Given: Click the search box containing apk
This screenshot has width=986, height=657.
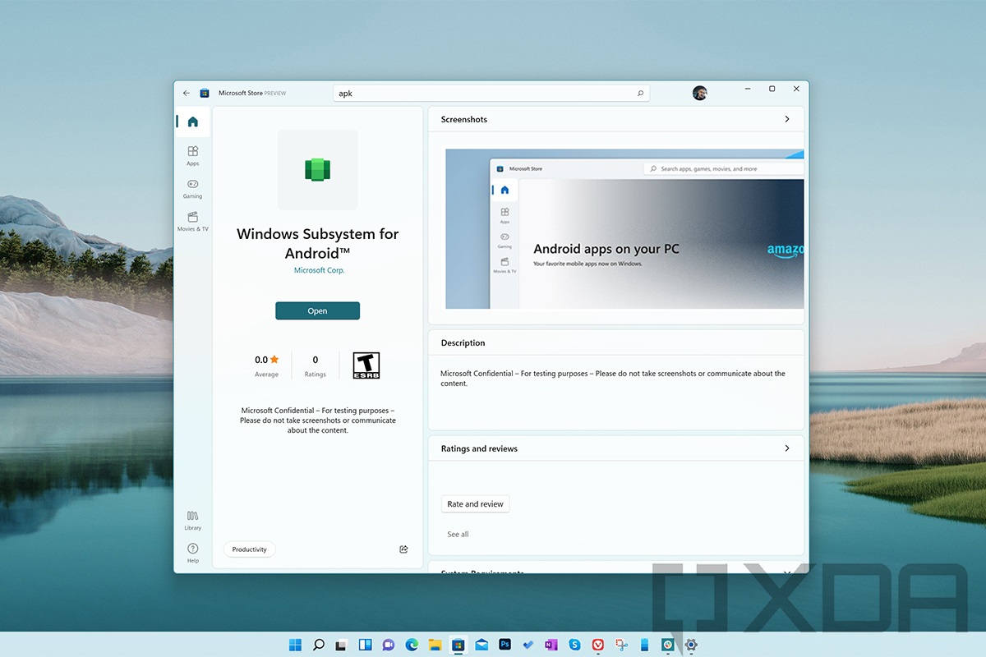Looking at the screenshot, I should pyautogui.click(x=491, y=93).
